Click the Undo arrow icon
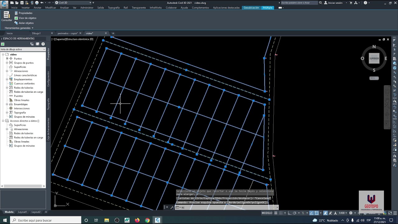This screenshot has width=398, height=224. [x=42, y=3]
